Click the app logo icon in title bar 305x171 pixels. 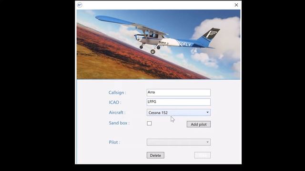tap(80, 5)
